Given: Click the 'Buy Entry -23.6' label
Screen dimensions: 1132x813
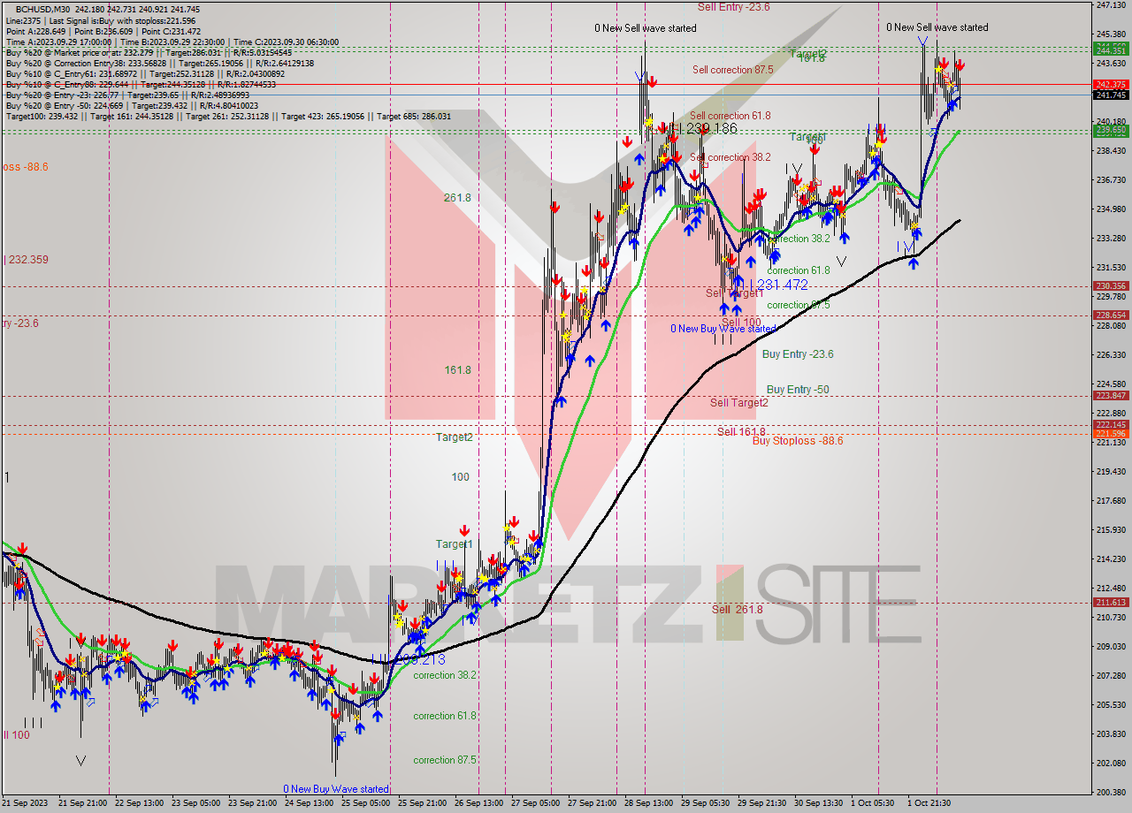Looking at the screenshot, I should coord(798,354).
